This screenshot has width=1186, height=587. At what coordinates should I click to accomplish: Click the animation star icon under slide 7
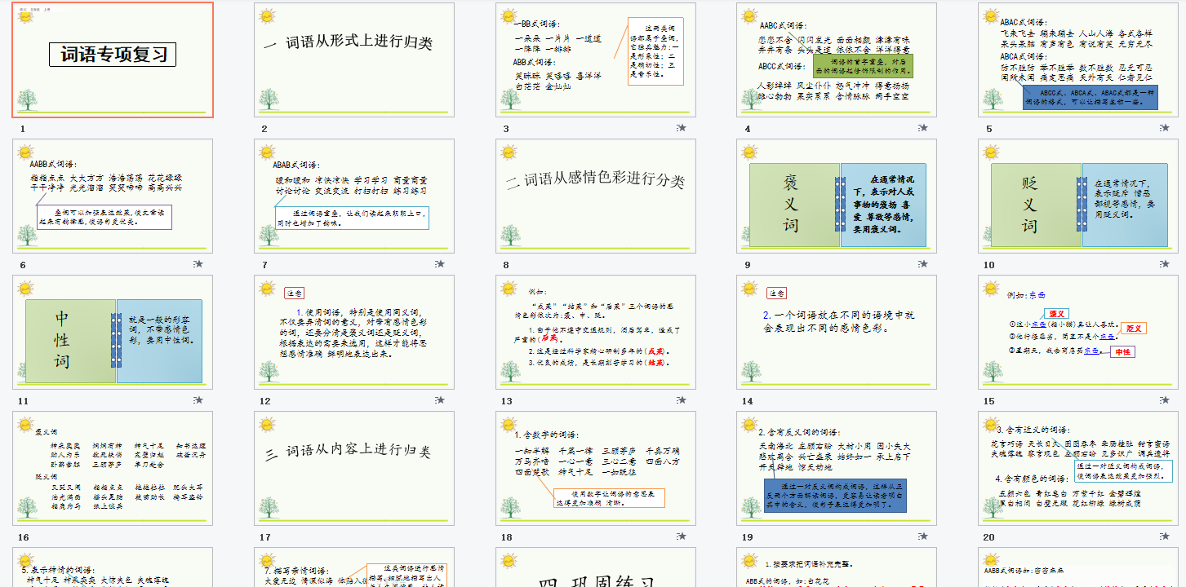(x=441, y=264)
